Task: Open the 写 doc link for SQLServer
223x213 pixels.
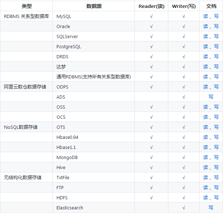Action: coord(216,36)
